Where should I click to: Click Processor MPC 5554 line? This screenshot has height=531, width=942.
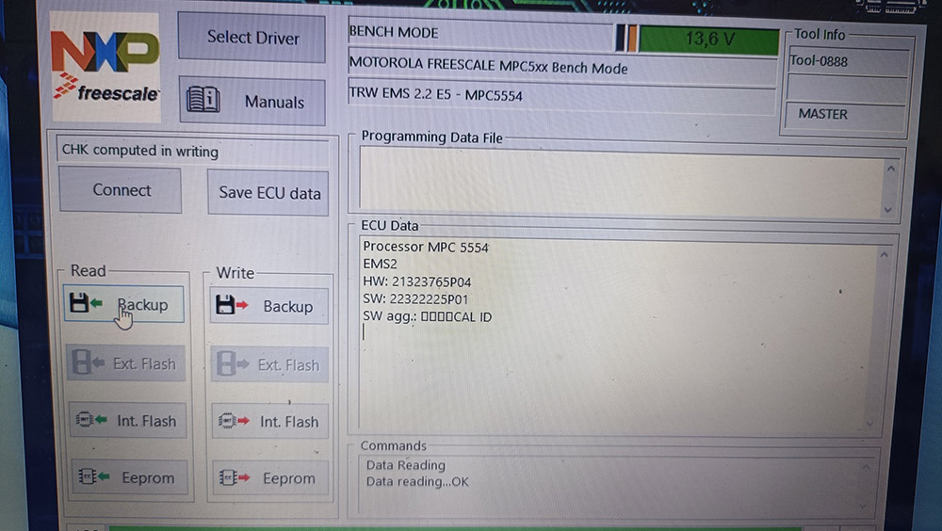426,247
